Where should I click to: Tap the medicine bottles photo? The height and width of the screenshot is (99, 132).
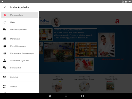[x=46, y=35]
